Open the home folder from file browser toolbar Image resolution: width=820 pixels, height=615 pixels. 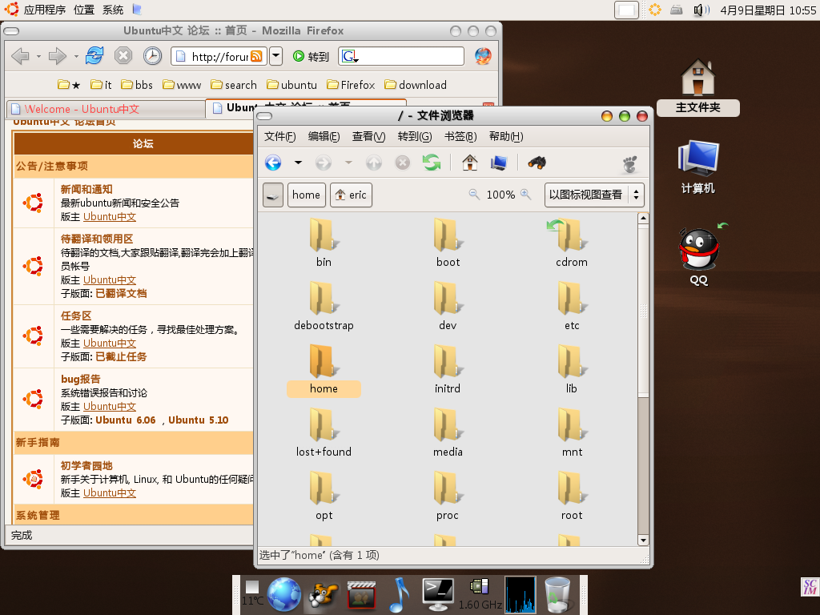469,163
